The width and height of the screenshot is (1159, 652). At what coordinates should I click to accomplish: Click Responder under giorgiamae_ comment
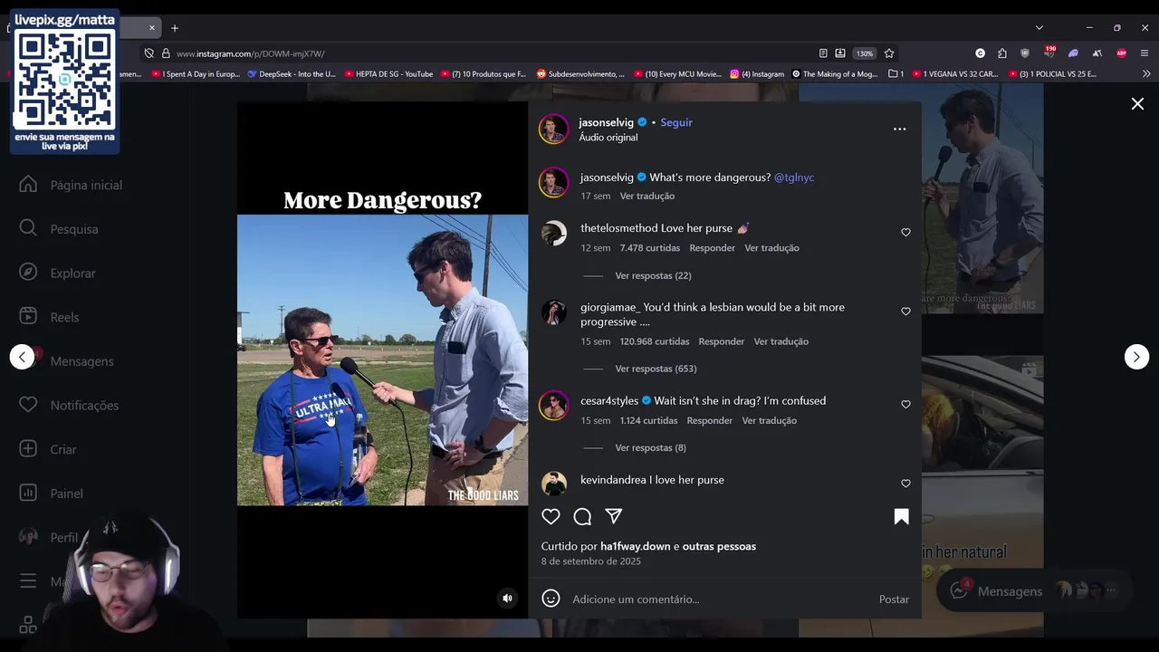click(x=721, y=341)
